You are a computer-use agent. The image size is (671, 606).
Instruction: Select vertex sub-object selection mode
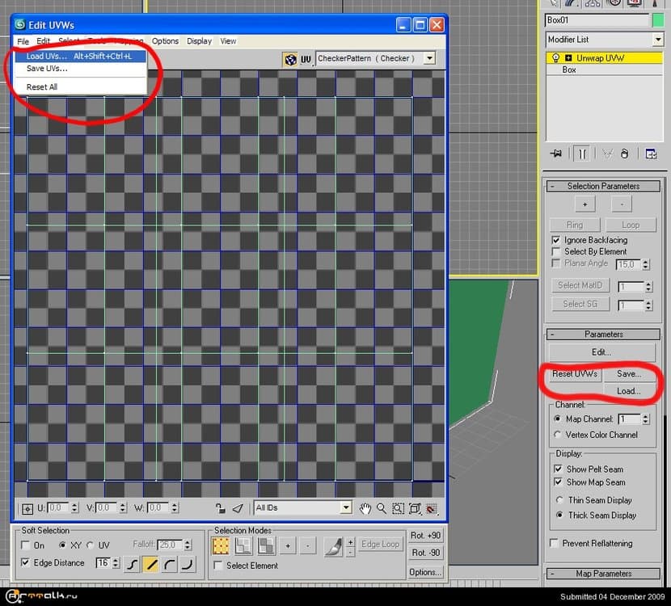click(x=221, y=545)
